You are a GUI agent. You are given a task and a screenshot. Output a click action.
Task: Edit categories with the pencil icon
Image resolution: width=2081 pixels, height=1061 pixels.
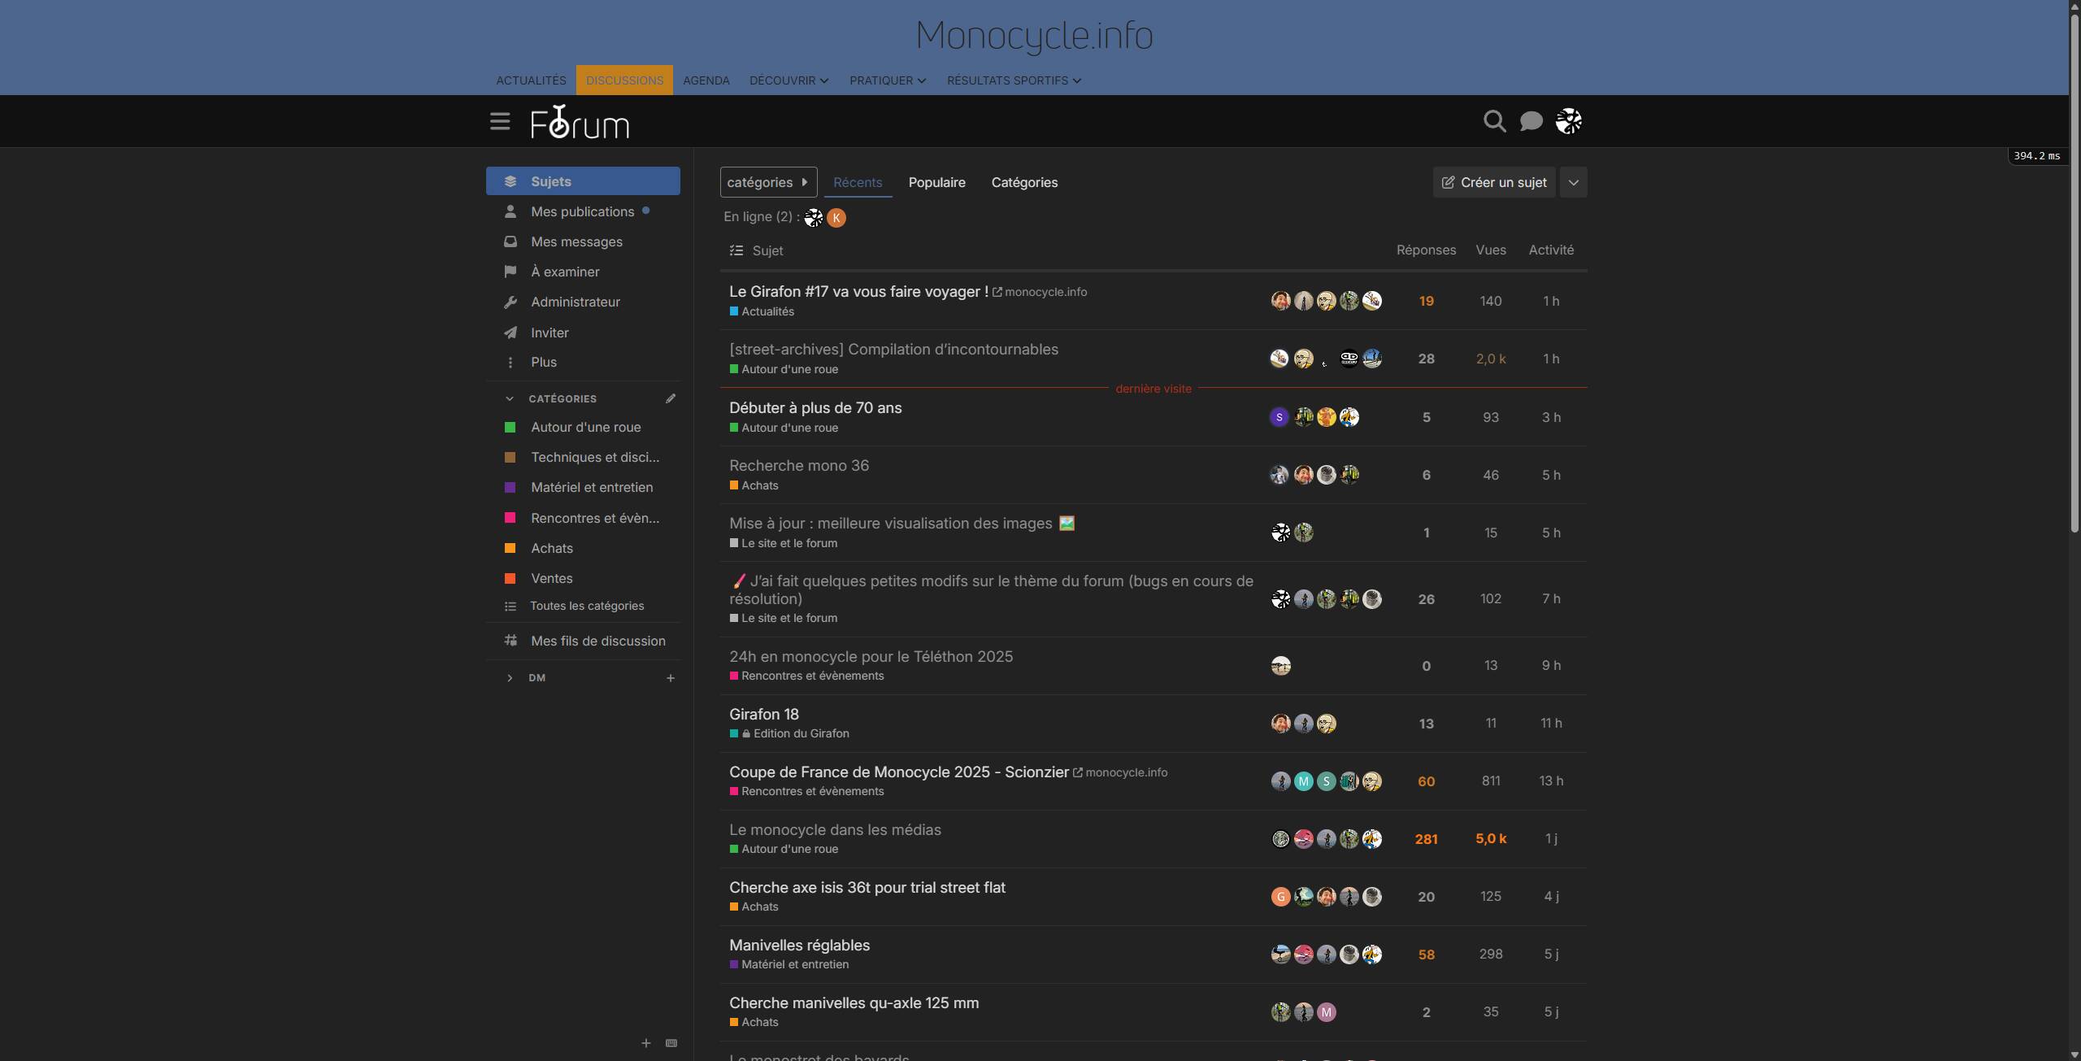pos(671,398)
